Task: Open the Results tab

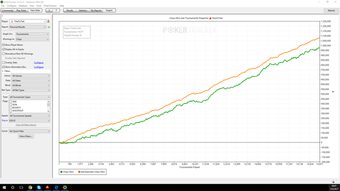Action: tap(70, 10)
